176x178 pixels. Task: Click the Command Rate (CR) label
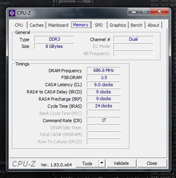tap(62, 121)
